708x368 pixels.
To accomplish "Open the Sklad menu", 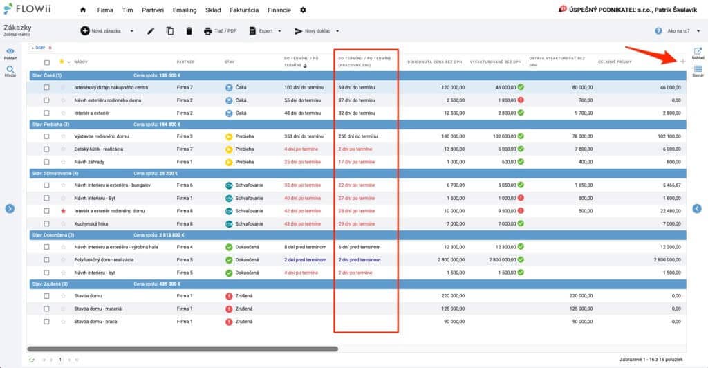I will pos(213,10).
